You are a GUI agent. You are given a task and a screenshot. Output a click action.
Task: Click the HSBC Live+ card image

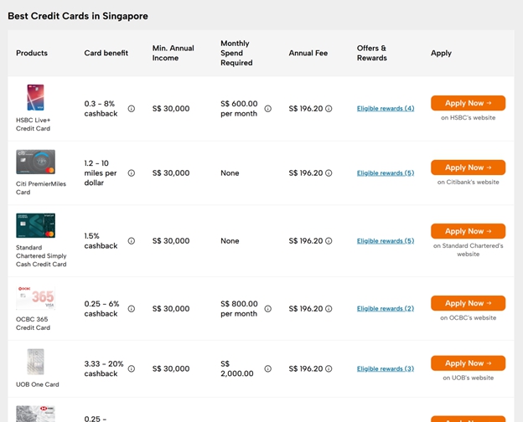pos(35,97)
